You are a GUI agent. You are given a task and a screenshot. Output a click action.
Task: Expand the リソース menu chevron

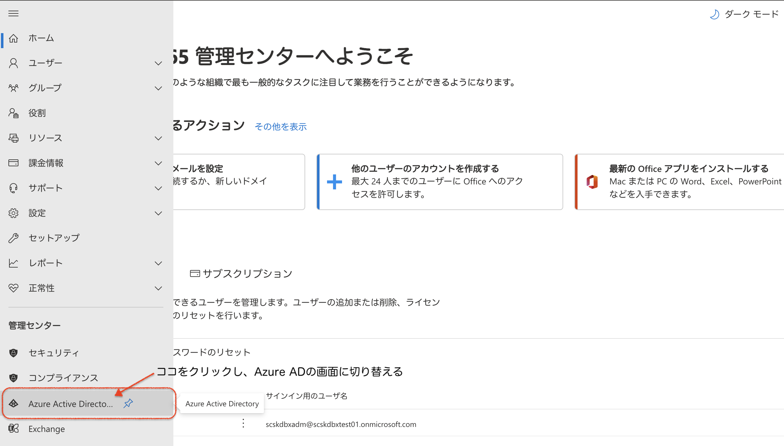pos(158,138)
